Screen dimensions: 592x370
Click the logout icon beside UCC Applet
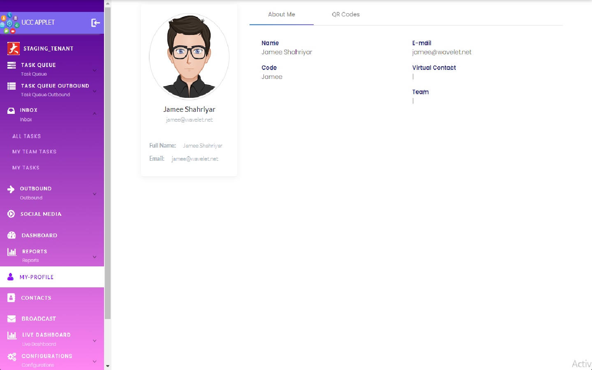tap(95, 23)
